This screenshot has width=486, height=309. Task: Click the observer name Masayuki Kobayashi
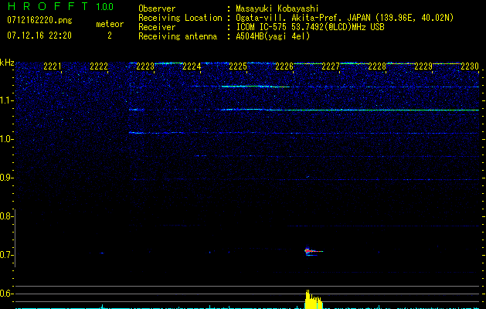click(x=277, y=8)
